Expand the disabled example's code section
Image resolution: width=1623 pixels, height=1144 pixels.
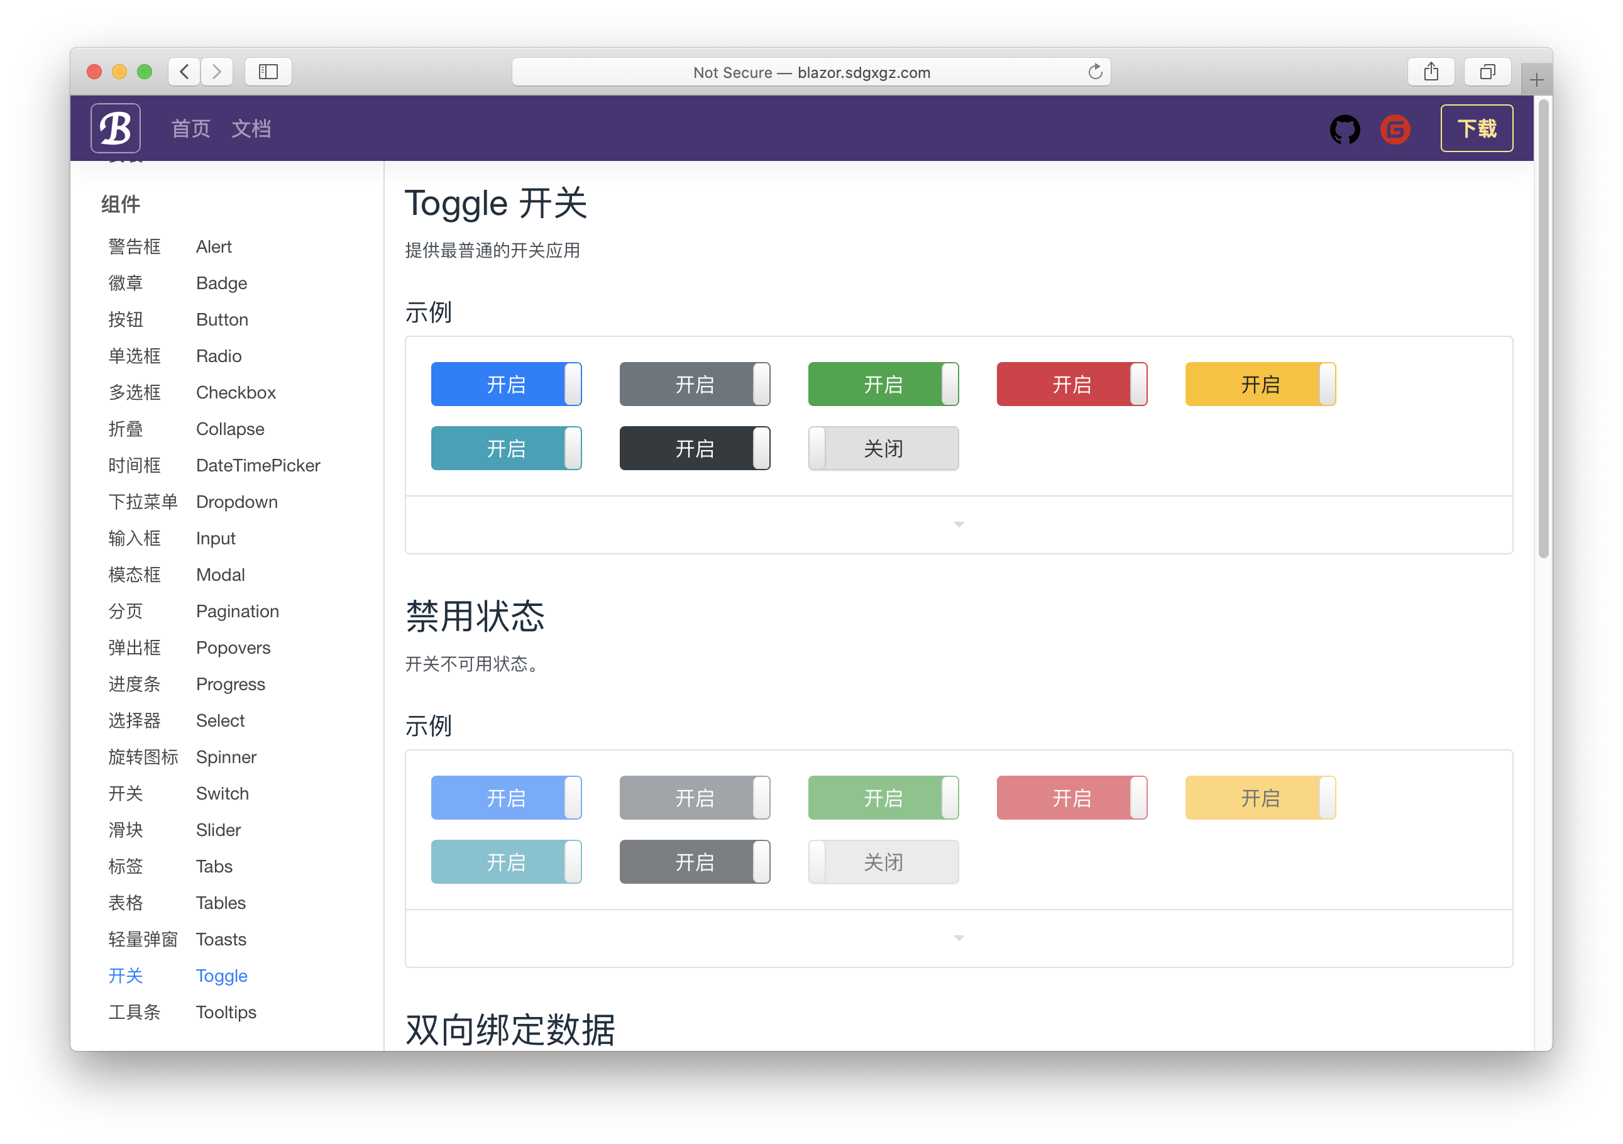point(959,938)
